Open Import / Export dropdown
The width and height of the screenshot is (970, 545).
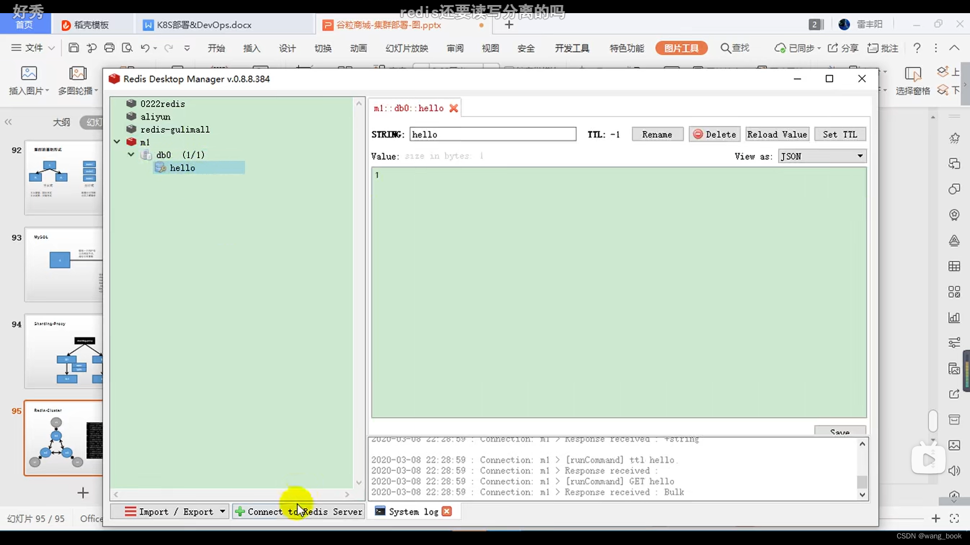pos(169,511)
